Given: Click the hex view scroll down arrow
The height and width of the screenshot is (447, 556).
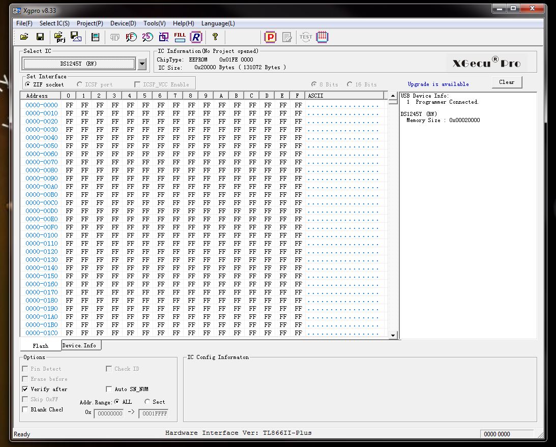Looking at the screenshot, I should 393,335.
